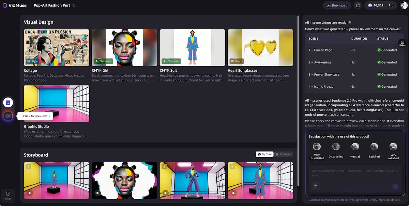Open the CMYK Suit character image
Image resolution: width=409 pixels, height=206 pixels.
point(192,47)
